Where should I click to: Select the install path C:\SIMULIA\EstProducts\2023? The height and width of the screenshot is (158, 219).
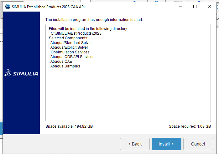76,33
